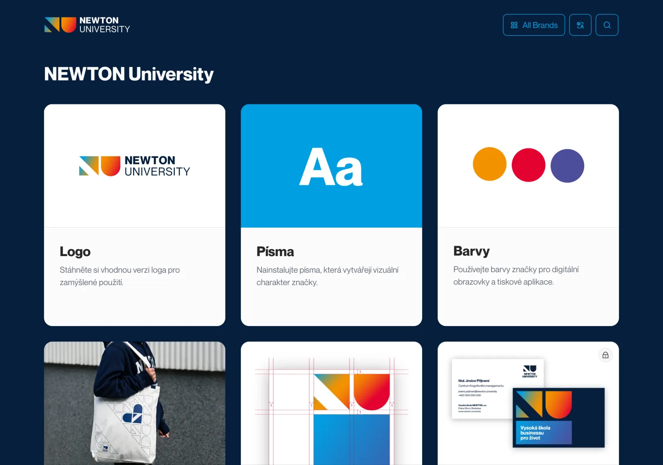This screenshot has height=465, width=663.
Task: Open the All Brands menu button
Action: point(534,25)
